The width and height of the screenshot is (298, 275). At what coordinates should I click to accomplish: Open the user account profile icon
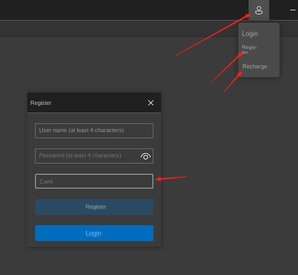(x=259, y=10)
